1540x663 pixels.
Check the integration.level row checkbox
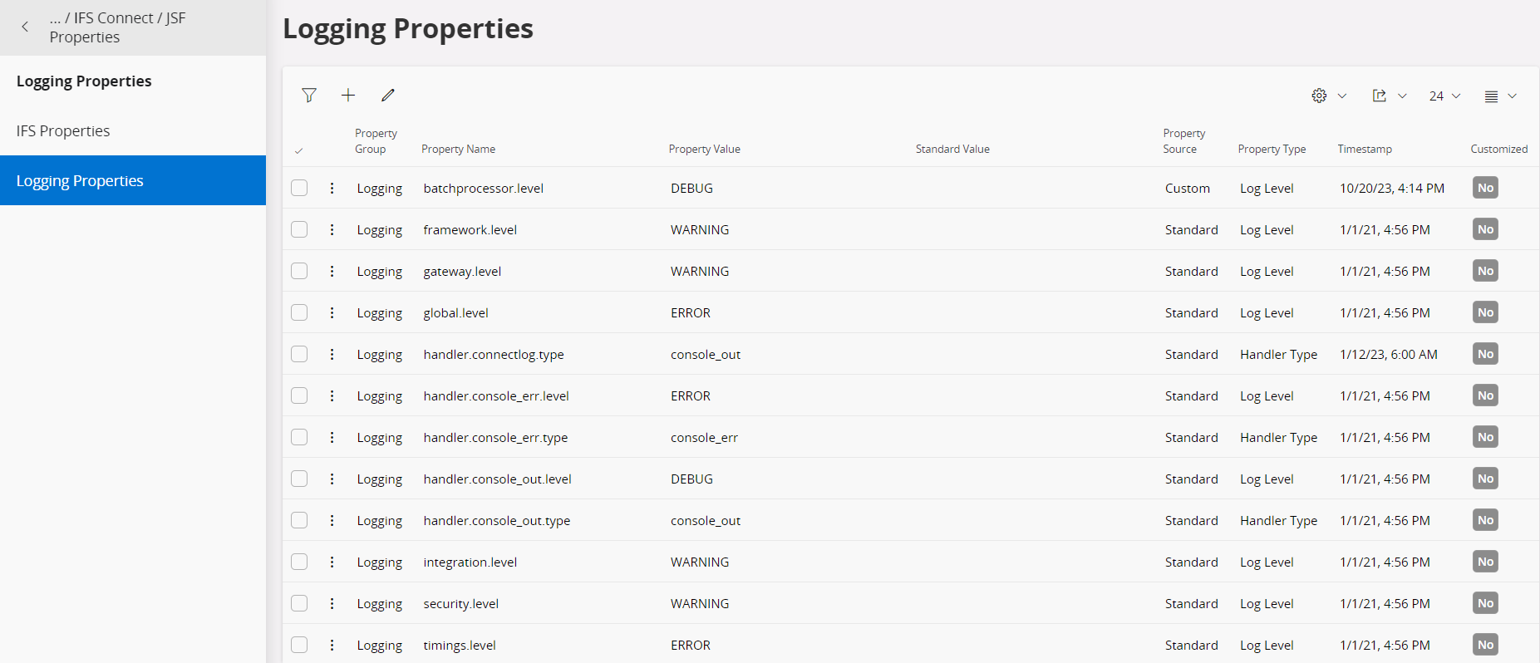coord(299,562)
